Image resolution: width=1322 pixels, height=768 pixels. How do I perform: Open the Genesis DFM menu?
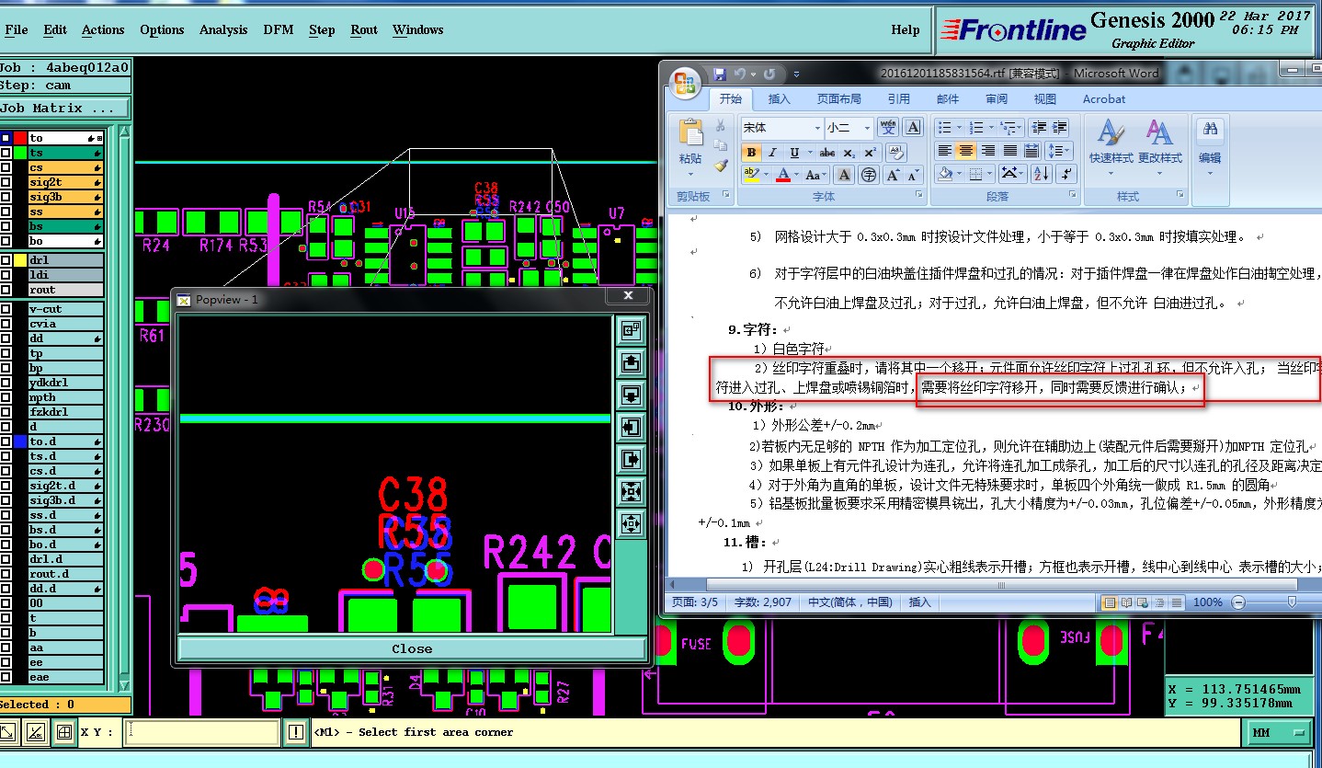(278, 29)
